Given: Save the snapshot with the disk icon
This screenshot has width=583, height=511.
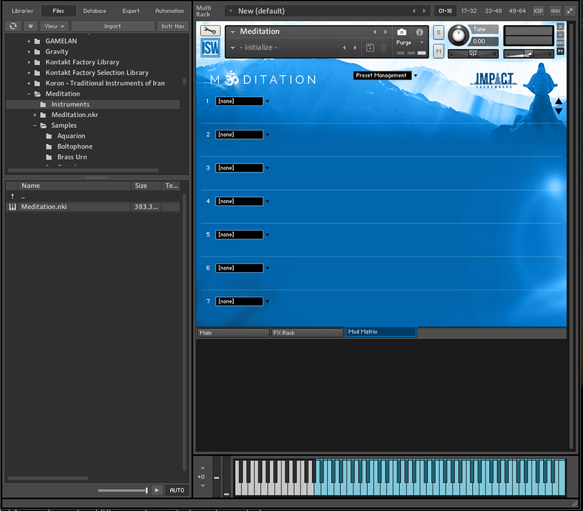Looking at the screenshot, I should click(370, 48).
